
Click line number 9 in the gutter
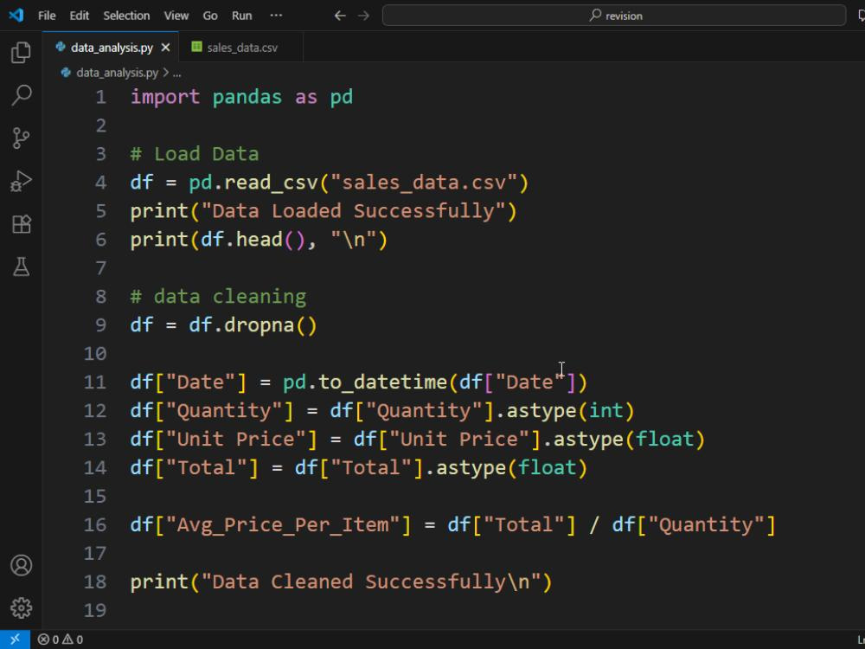pos(100,325)
